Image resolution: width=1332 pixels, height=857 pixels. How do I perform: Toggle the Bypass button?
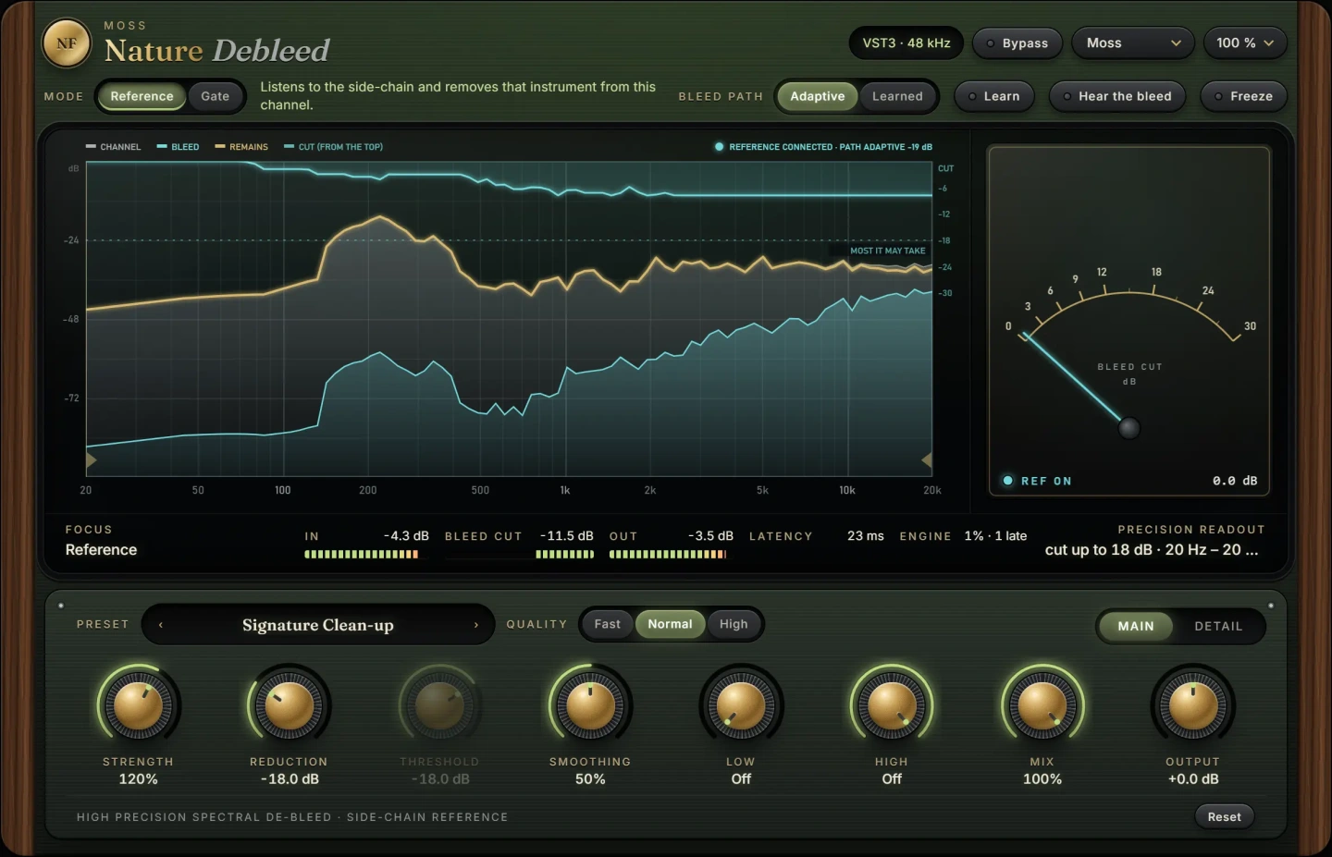(x=1017, y=43)
